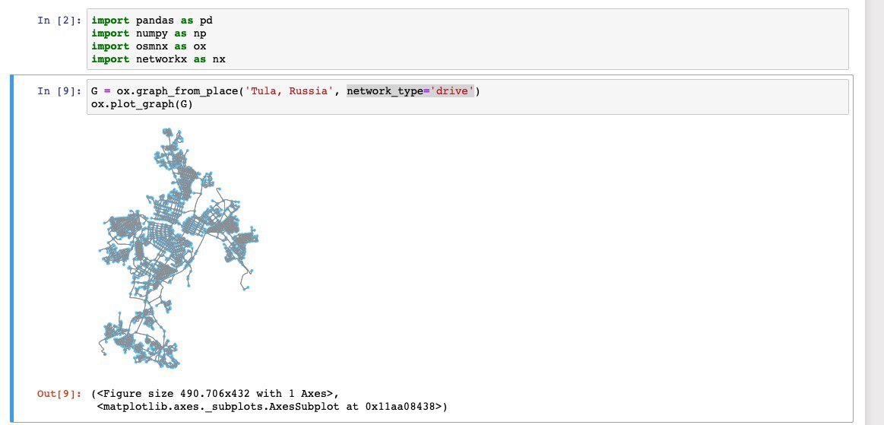
Task: Click the In [2] imports code cell
Action: pyautogui.click(x=467, y=40)
